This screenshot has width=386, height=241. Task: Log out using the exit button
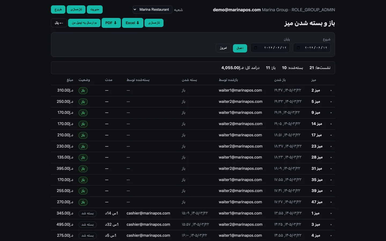click(58, 10)
